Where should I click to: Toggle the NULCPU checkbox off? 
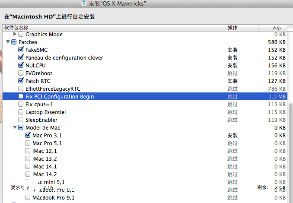click(x=21, y=66)
